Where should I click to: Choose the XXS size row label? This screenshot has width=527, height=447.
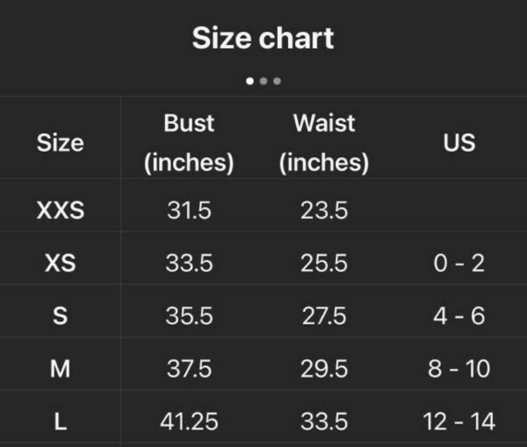[x=60, y=210]
